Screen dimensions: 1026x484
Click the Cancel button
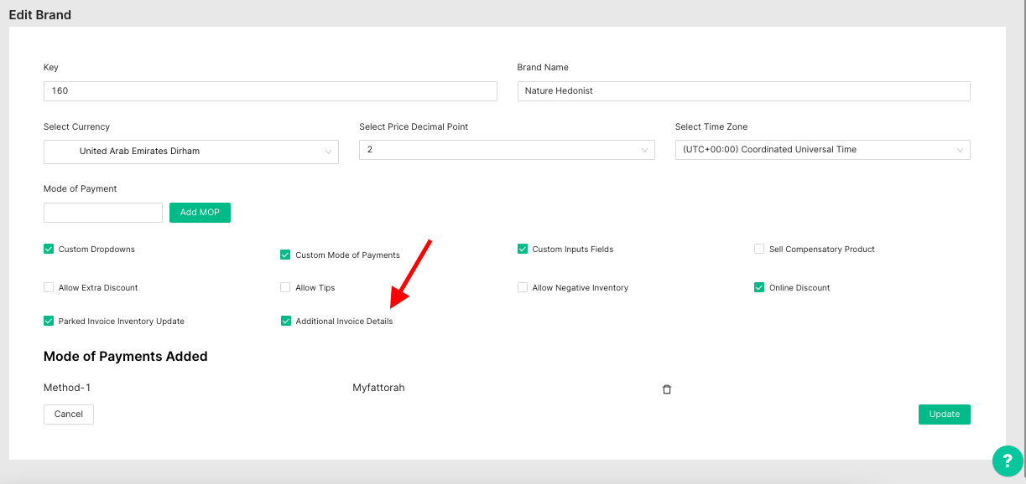click(x=69, y=414)
